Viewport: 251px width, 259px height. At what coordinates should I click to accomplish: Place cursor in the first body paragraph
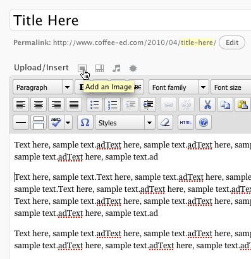click(x=132, y=151)
